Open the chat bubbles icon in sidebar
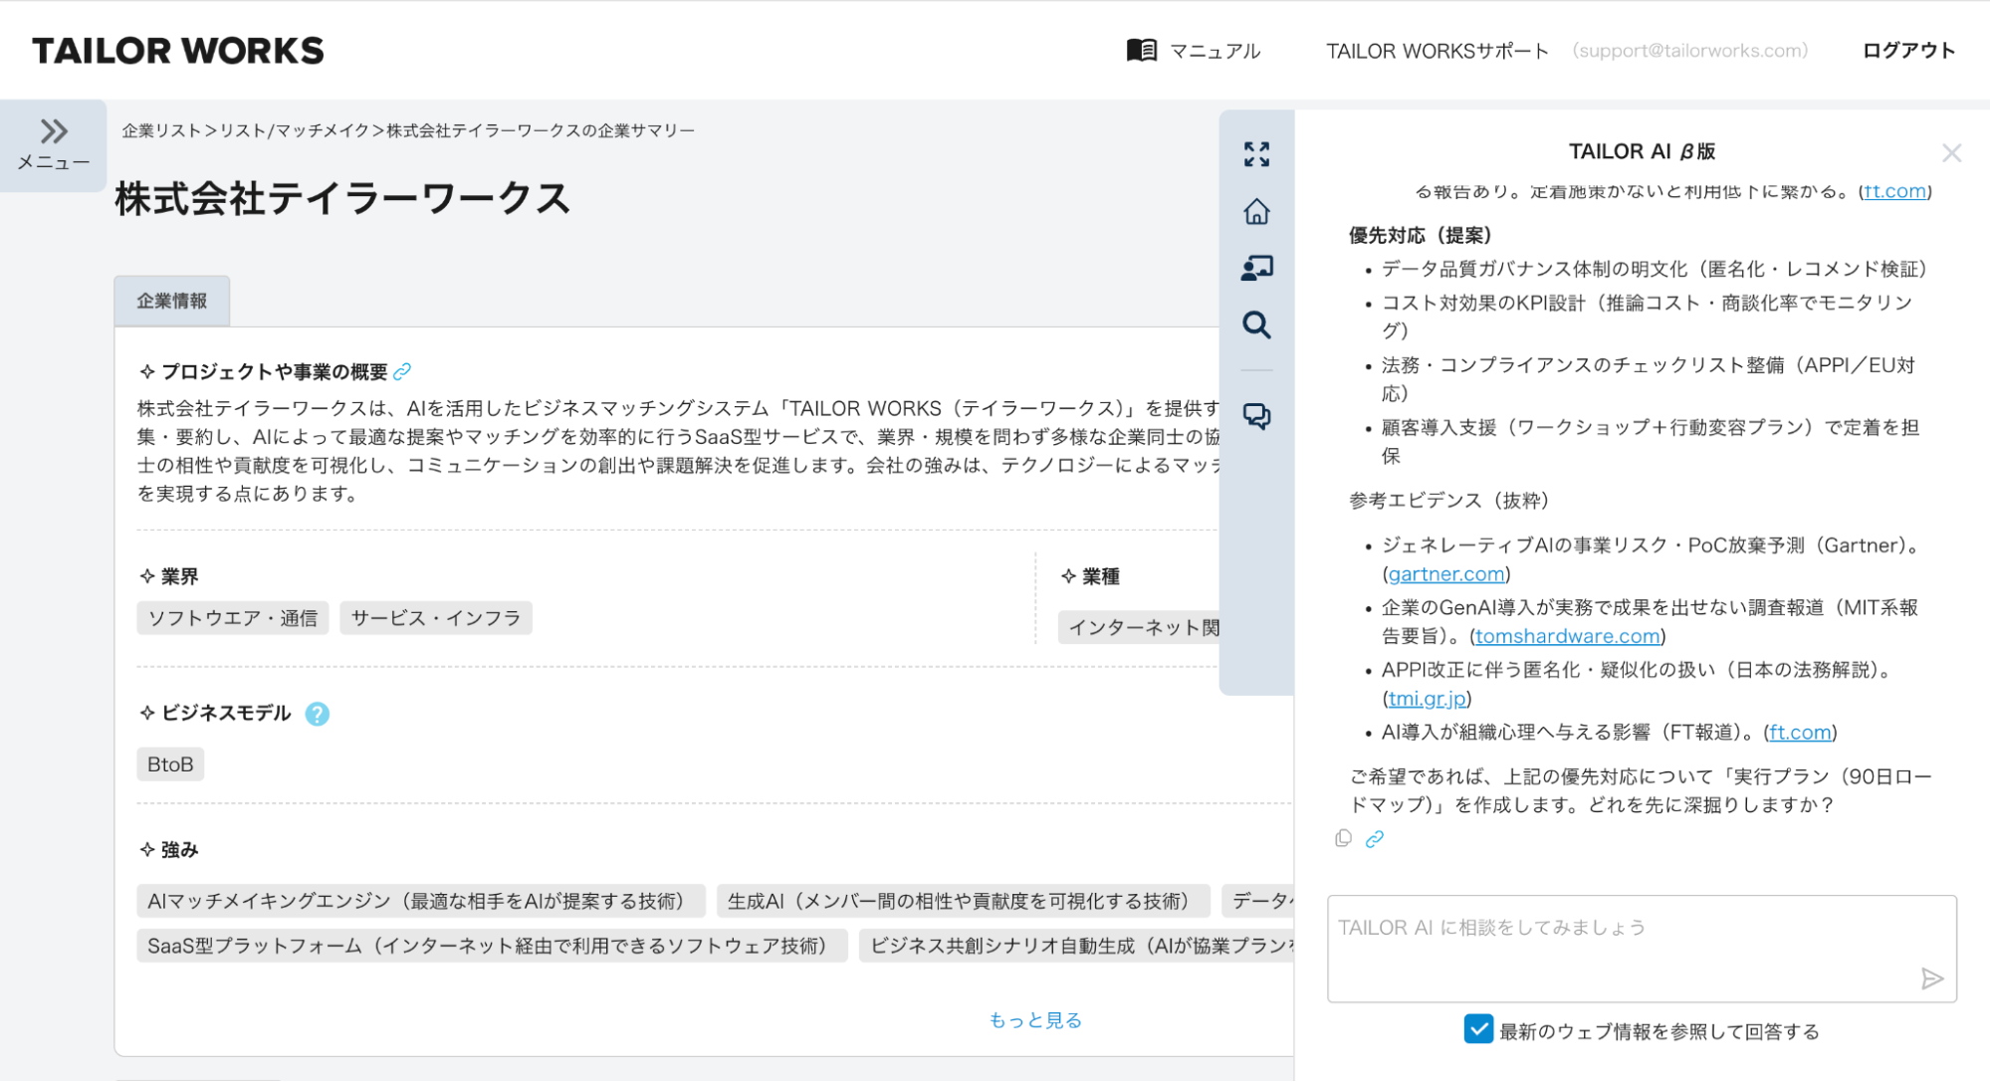The width and height of the screenshot is (1990, 1082). (1256, 415)
